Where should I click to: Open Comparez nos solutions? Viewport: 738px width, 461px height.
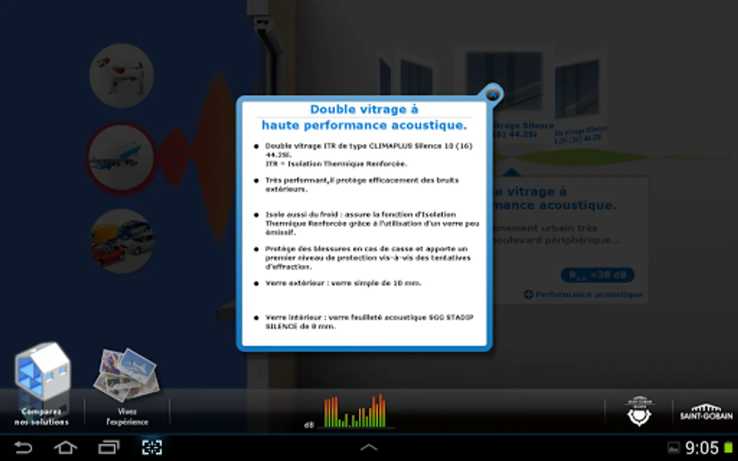click(x=42, y=384)
